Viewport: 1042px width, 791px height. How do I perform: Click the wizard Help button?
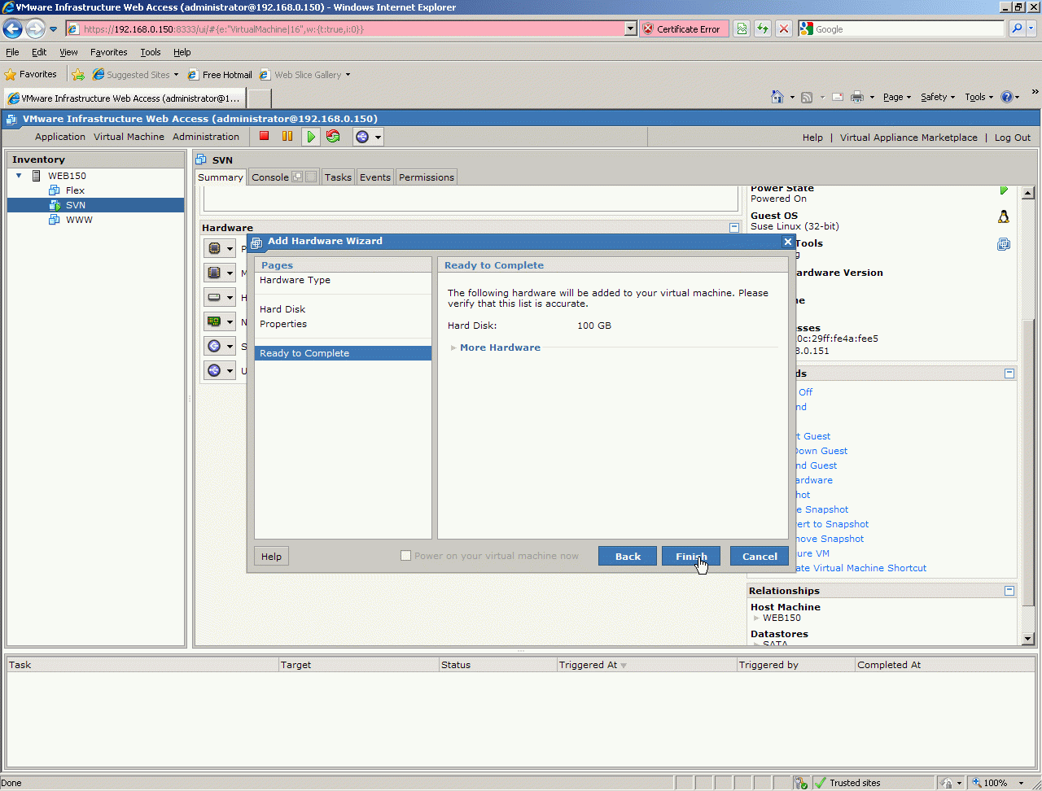pyautogui.click(x=272, y=557)
